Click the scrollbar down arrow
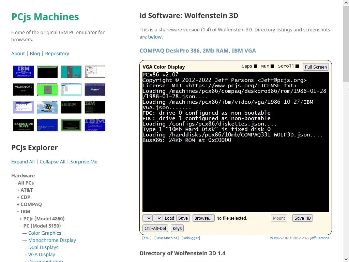Viewport: 349px width, 262px height. [346, 260]
